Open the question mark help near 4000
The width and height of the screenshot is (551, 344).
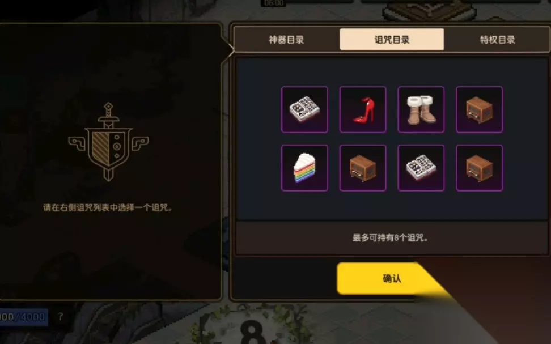coord(61,317)
